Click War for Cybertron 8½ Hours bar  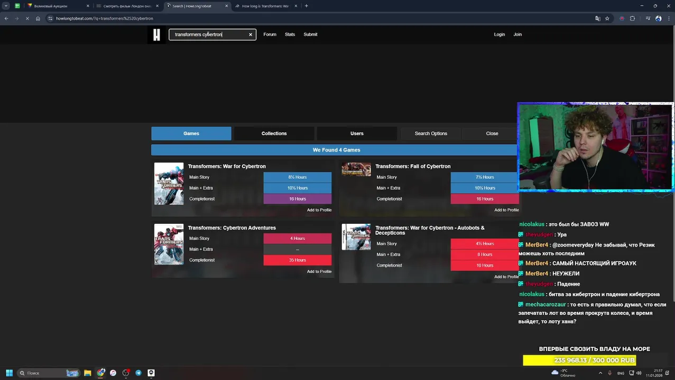click(x=298, y=177)
